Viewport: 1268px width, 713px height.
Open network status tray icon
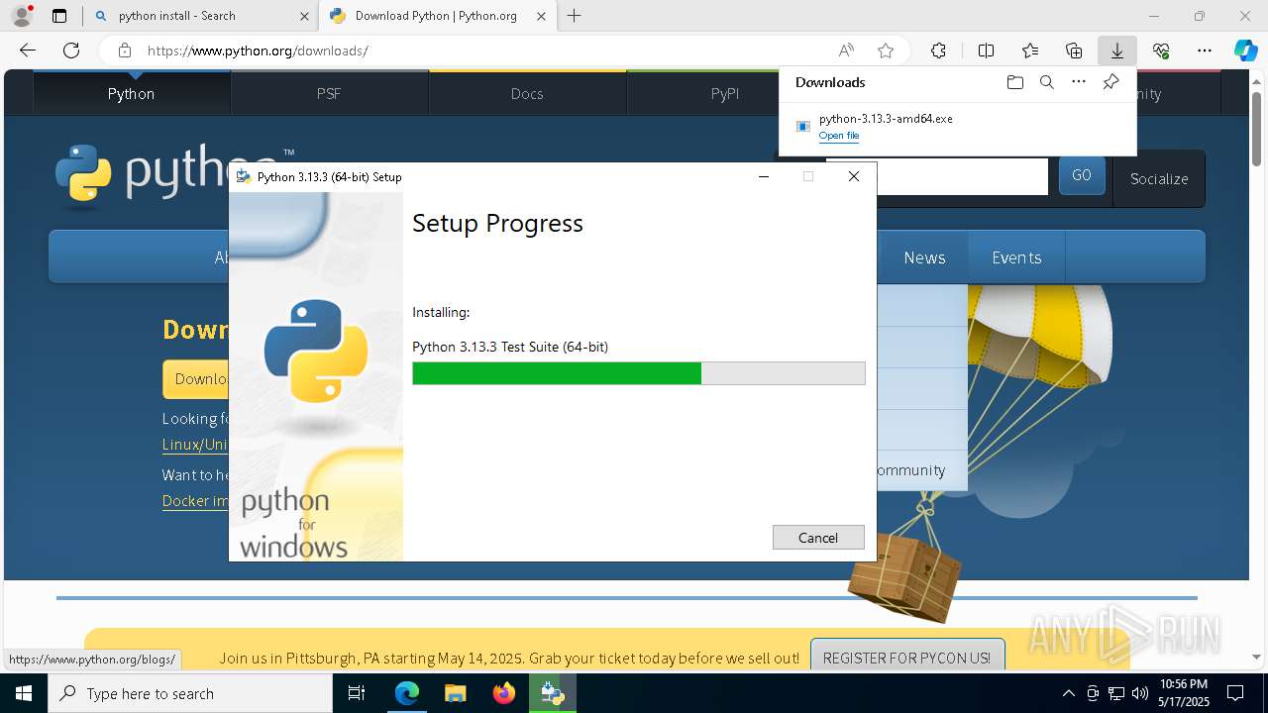[1116, 693]
